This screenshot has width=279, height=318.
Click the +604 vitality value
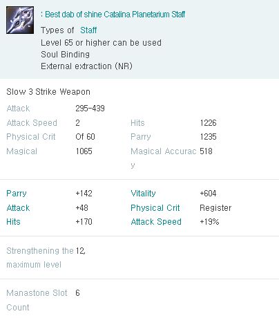pos(208,194)
